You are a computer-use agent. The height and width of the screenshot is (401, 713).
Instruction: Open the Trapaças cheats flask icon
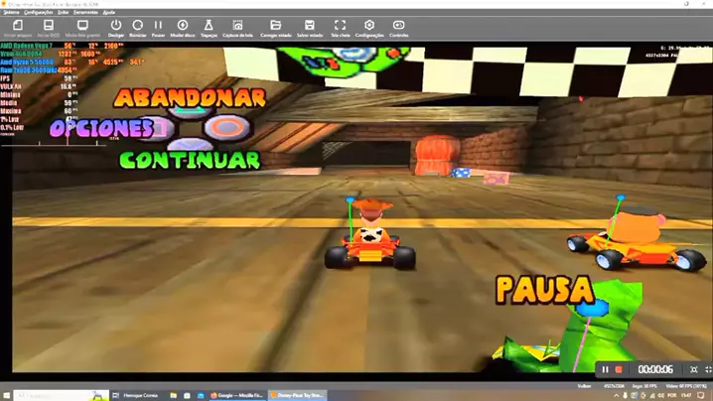pyautogui.click(x=209, y=26)
